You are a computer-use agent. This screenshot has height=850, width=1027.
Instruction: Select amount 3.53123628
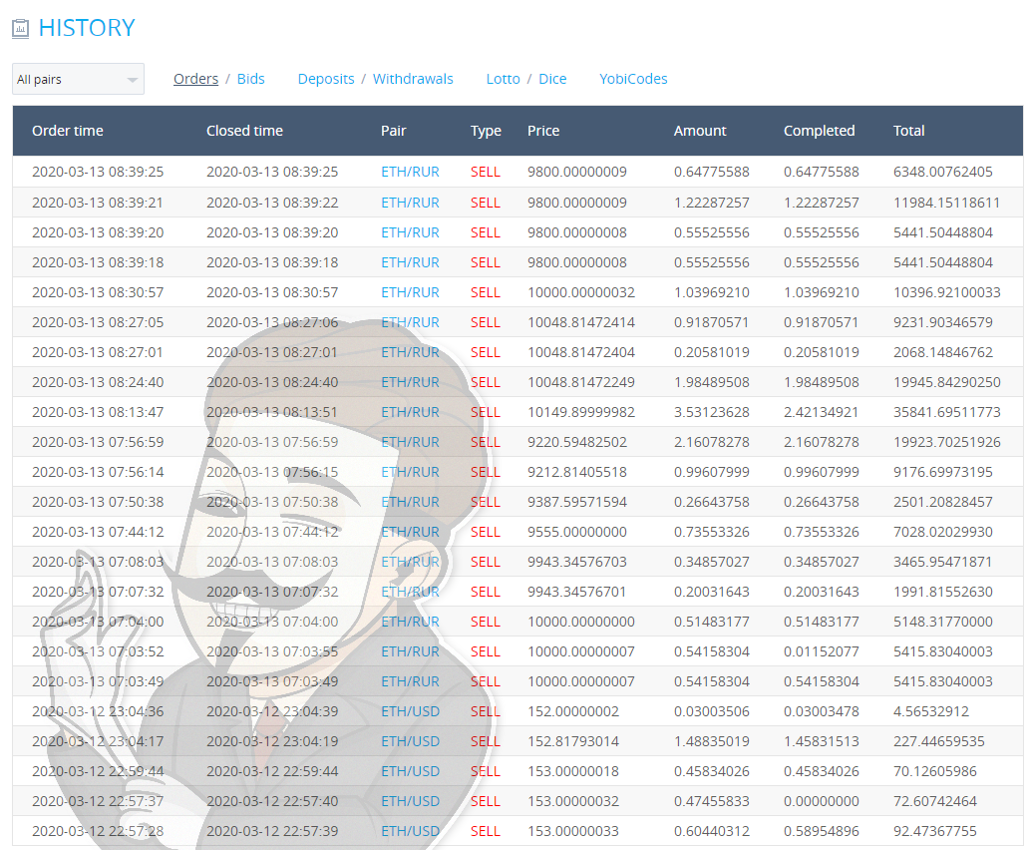click(712, 412)
